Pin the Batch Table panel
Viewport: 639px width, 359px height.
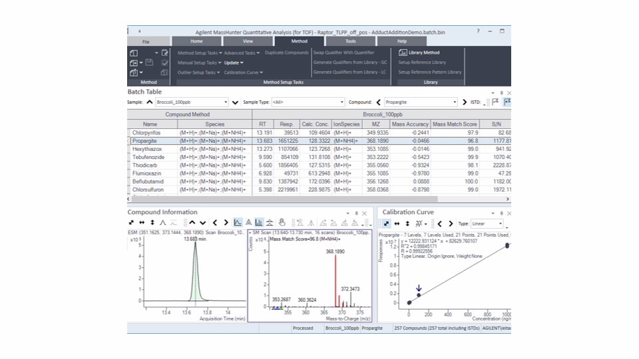coord(501,92)
